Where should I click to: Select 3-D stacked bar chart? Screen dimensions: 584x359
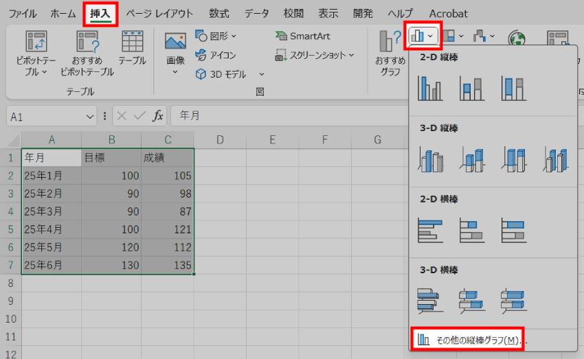pyautogui.click(x=472, y=301)
